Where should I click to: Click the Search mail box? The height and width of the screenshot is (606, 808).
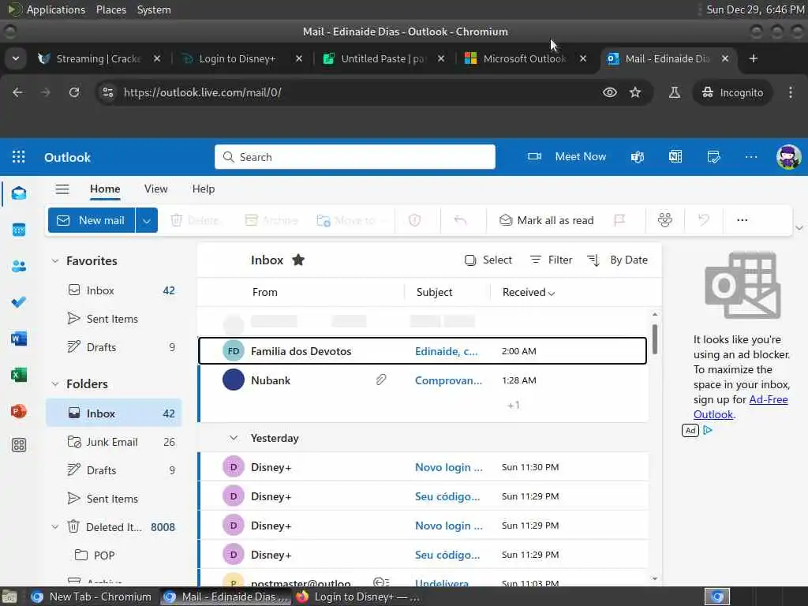coord(355,157)
